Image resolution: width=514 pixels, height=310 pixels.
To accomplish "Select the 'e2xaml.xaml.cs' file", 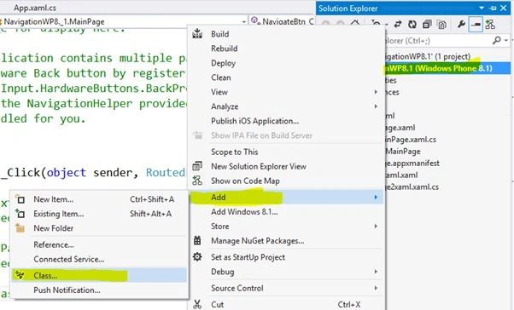I will point(412,187).
